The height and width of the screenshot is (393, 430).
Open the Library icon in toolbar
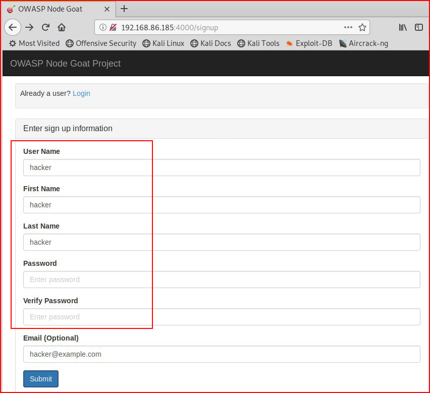[403, 27]
